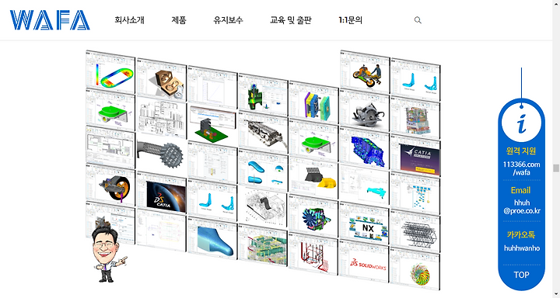Open the blue engine block mesh thumbnail

364,147
